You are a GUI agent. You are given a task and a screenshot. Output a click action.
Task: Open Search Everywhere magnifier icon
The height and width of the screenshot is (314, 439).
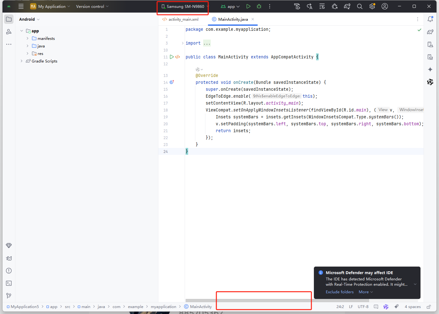360,6
